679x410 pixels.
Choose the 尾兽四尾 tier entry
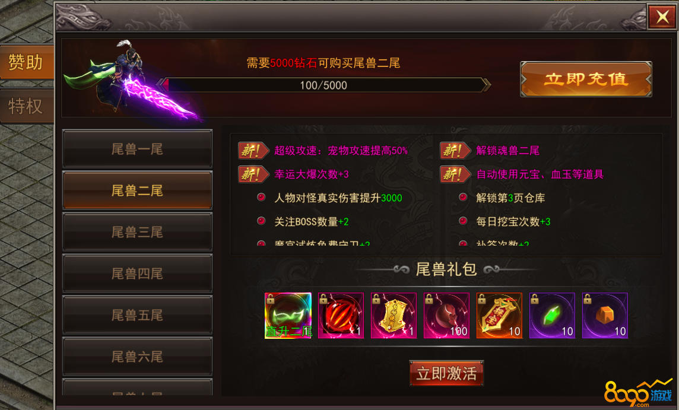point(137,274)
